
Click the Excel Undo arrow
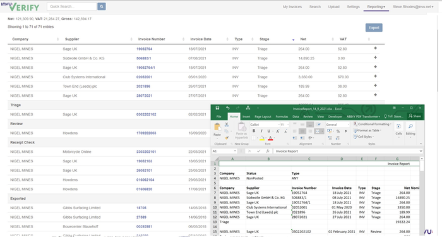click(x=227, y=108)
